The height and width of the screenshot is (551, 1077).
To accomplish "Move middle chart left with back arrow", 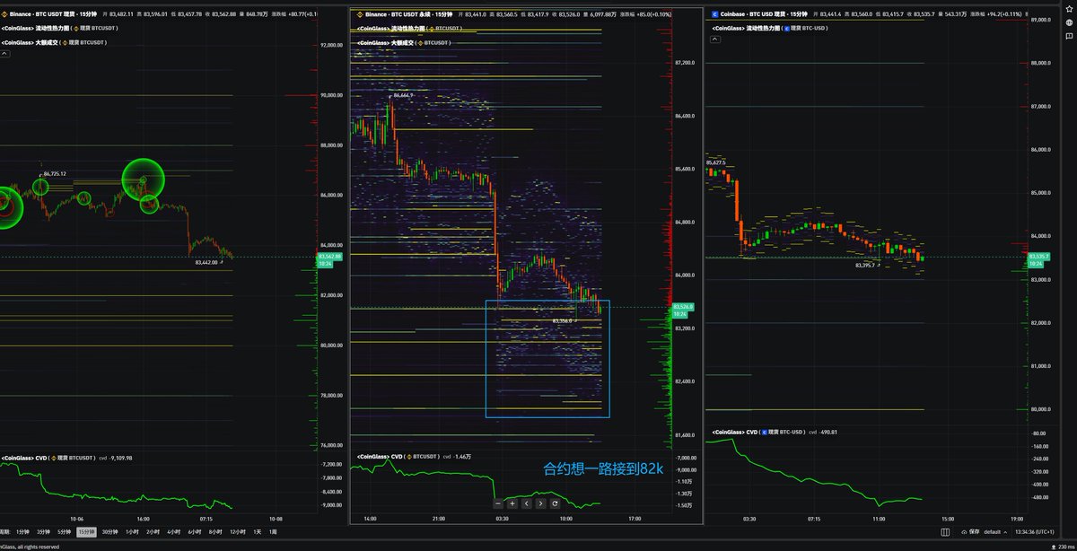I will (x=527, y=503).
